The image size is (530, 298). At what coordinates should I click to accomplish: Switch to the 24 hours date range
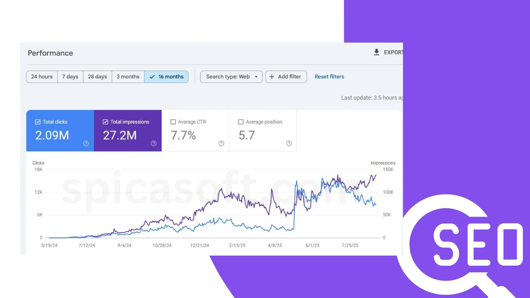click(41, 77)
